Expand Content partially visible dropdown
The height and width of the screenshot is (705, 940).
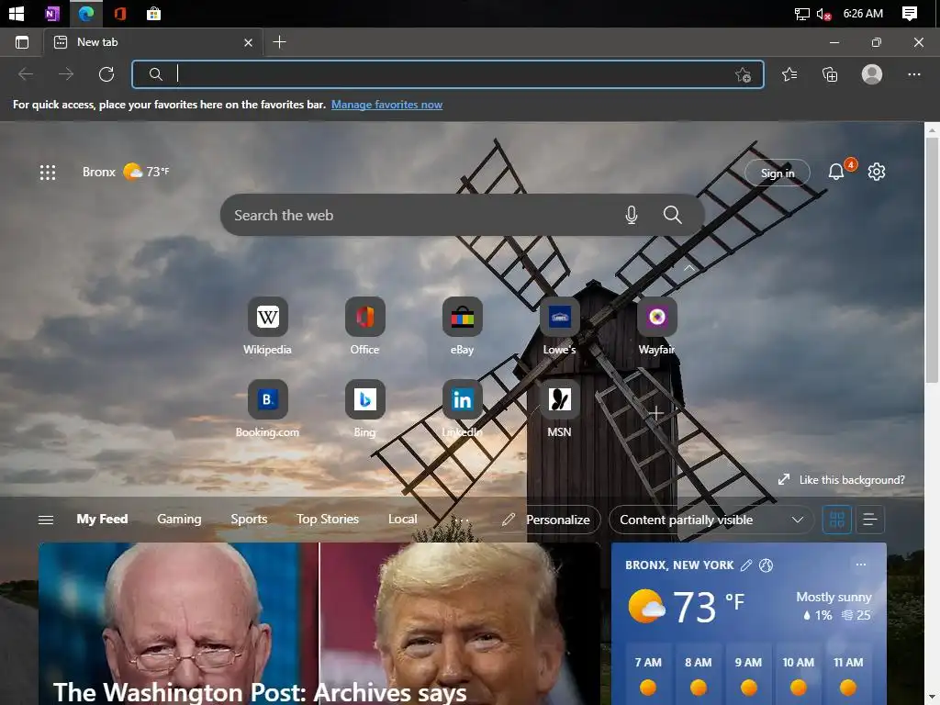click(x=711, y=520)
